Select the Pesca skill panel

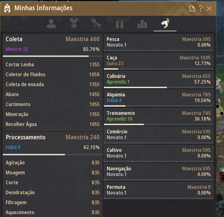pyautogui.click(x=159, y=43)
